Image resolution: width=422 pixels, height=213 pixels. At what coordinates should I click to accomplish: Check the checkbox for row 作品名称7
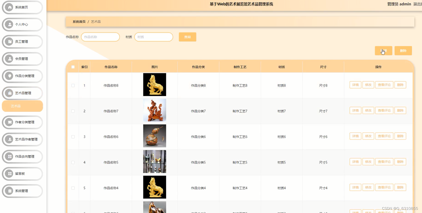[73, 111]
